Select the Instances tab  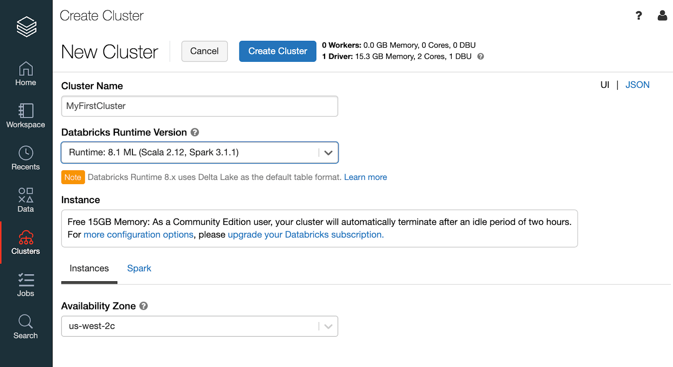pos(89,269)
